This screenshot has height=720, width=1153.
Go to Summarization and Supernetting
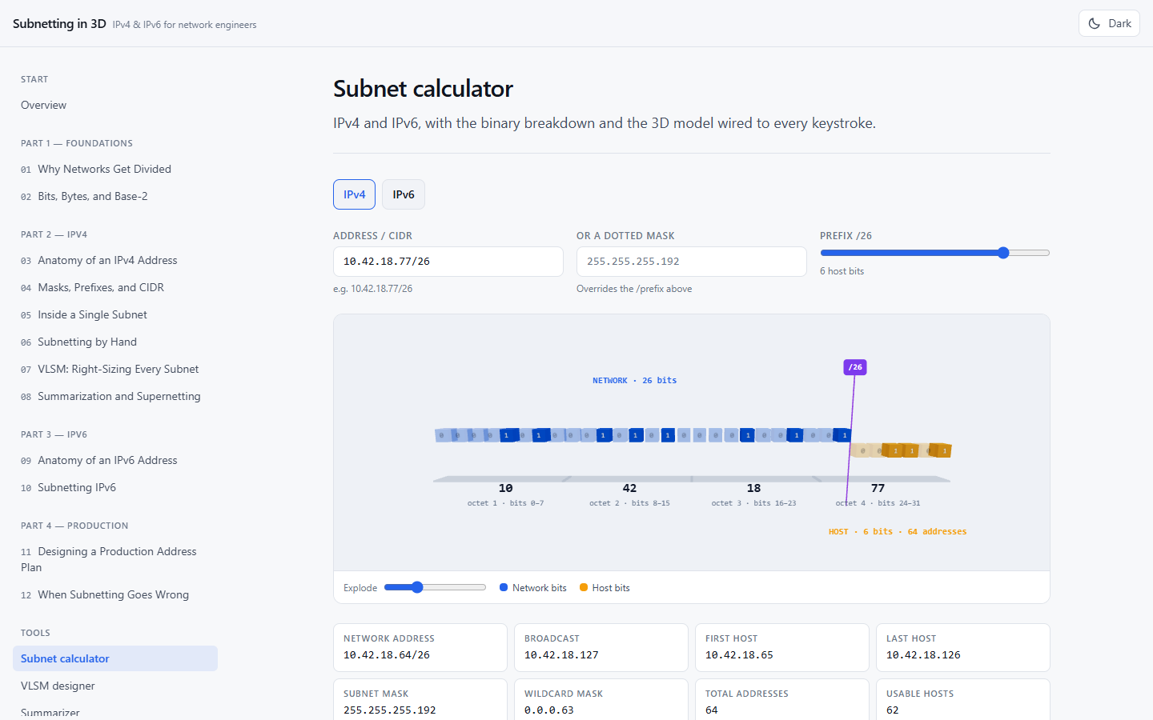point(115,396)
